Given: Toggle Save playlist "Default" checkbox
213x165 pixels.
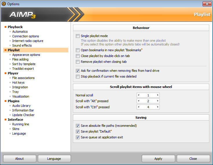Looking at the screenshot, I should [x=78, y=131].
